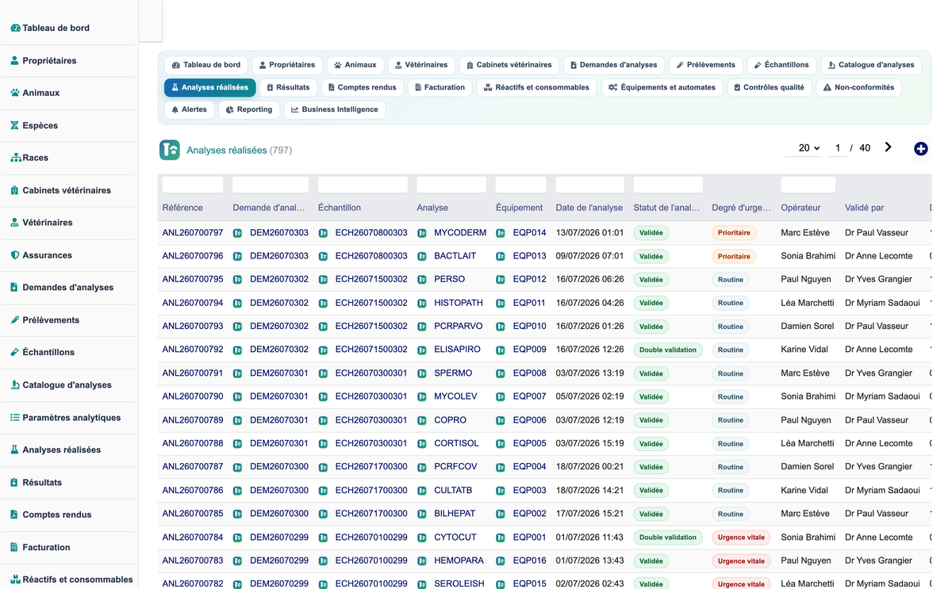
Task: Open the Équipements et automates tab
Action: pyautogui.click(x=662, y=87)
